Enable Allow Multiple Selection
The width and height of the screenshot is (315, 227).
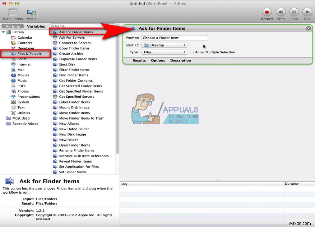click(x=191, y=52)
